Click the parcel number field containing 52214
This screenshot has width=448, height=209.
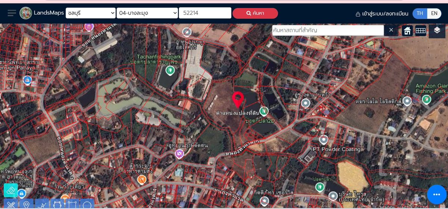coord(205,13)
